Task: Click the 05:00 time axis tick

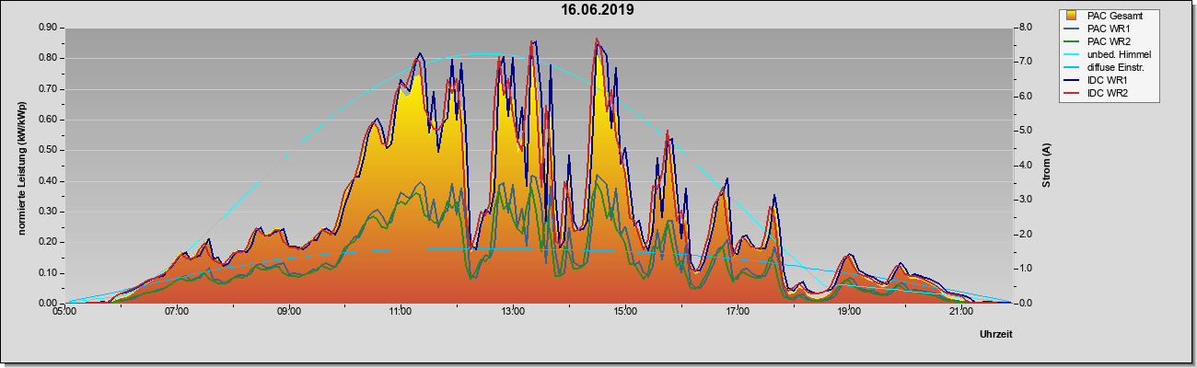Action: point(64,312)
